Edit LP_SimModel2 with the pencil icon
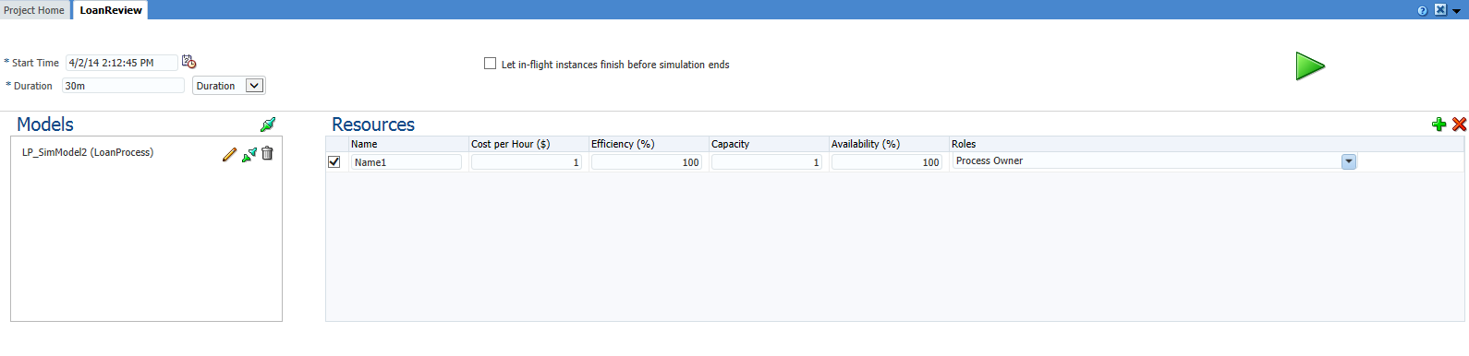Image resolution: width=1469 pixels, height=356 pixels. click(x=229, y=154)
